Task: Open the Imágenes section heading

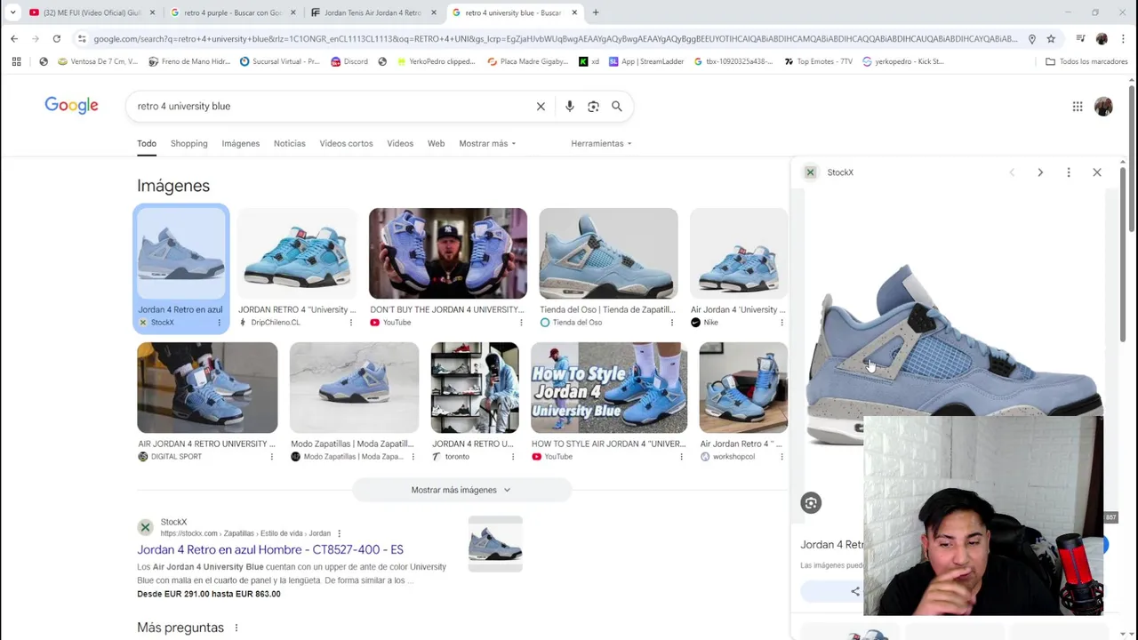Action: click(x=173, y=186)
